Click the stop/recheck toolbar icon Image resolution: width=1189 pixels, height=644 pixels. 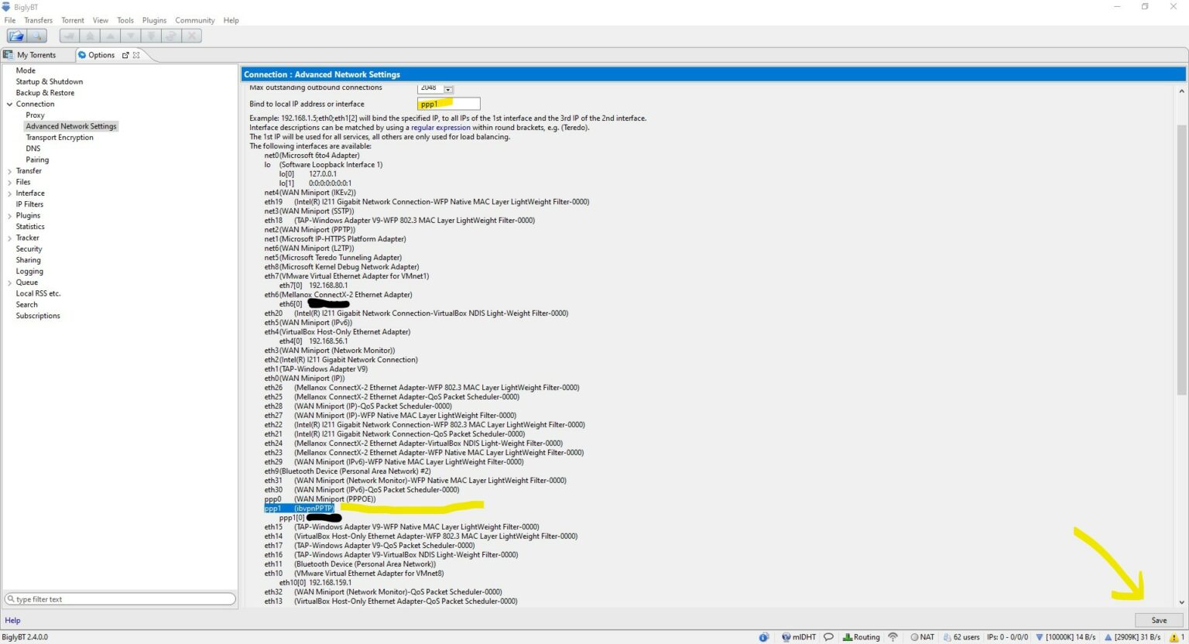[x=172, y=36]
